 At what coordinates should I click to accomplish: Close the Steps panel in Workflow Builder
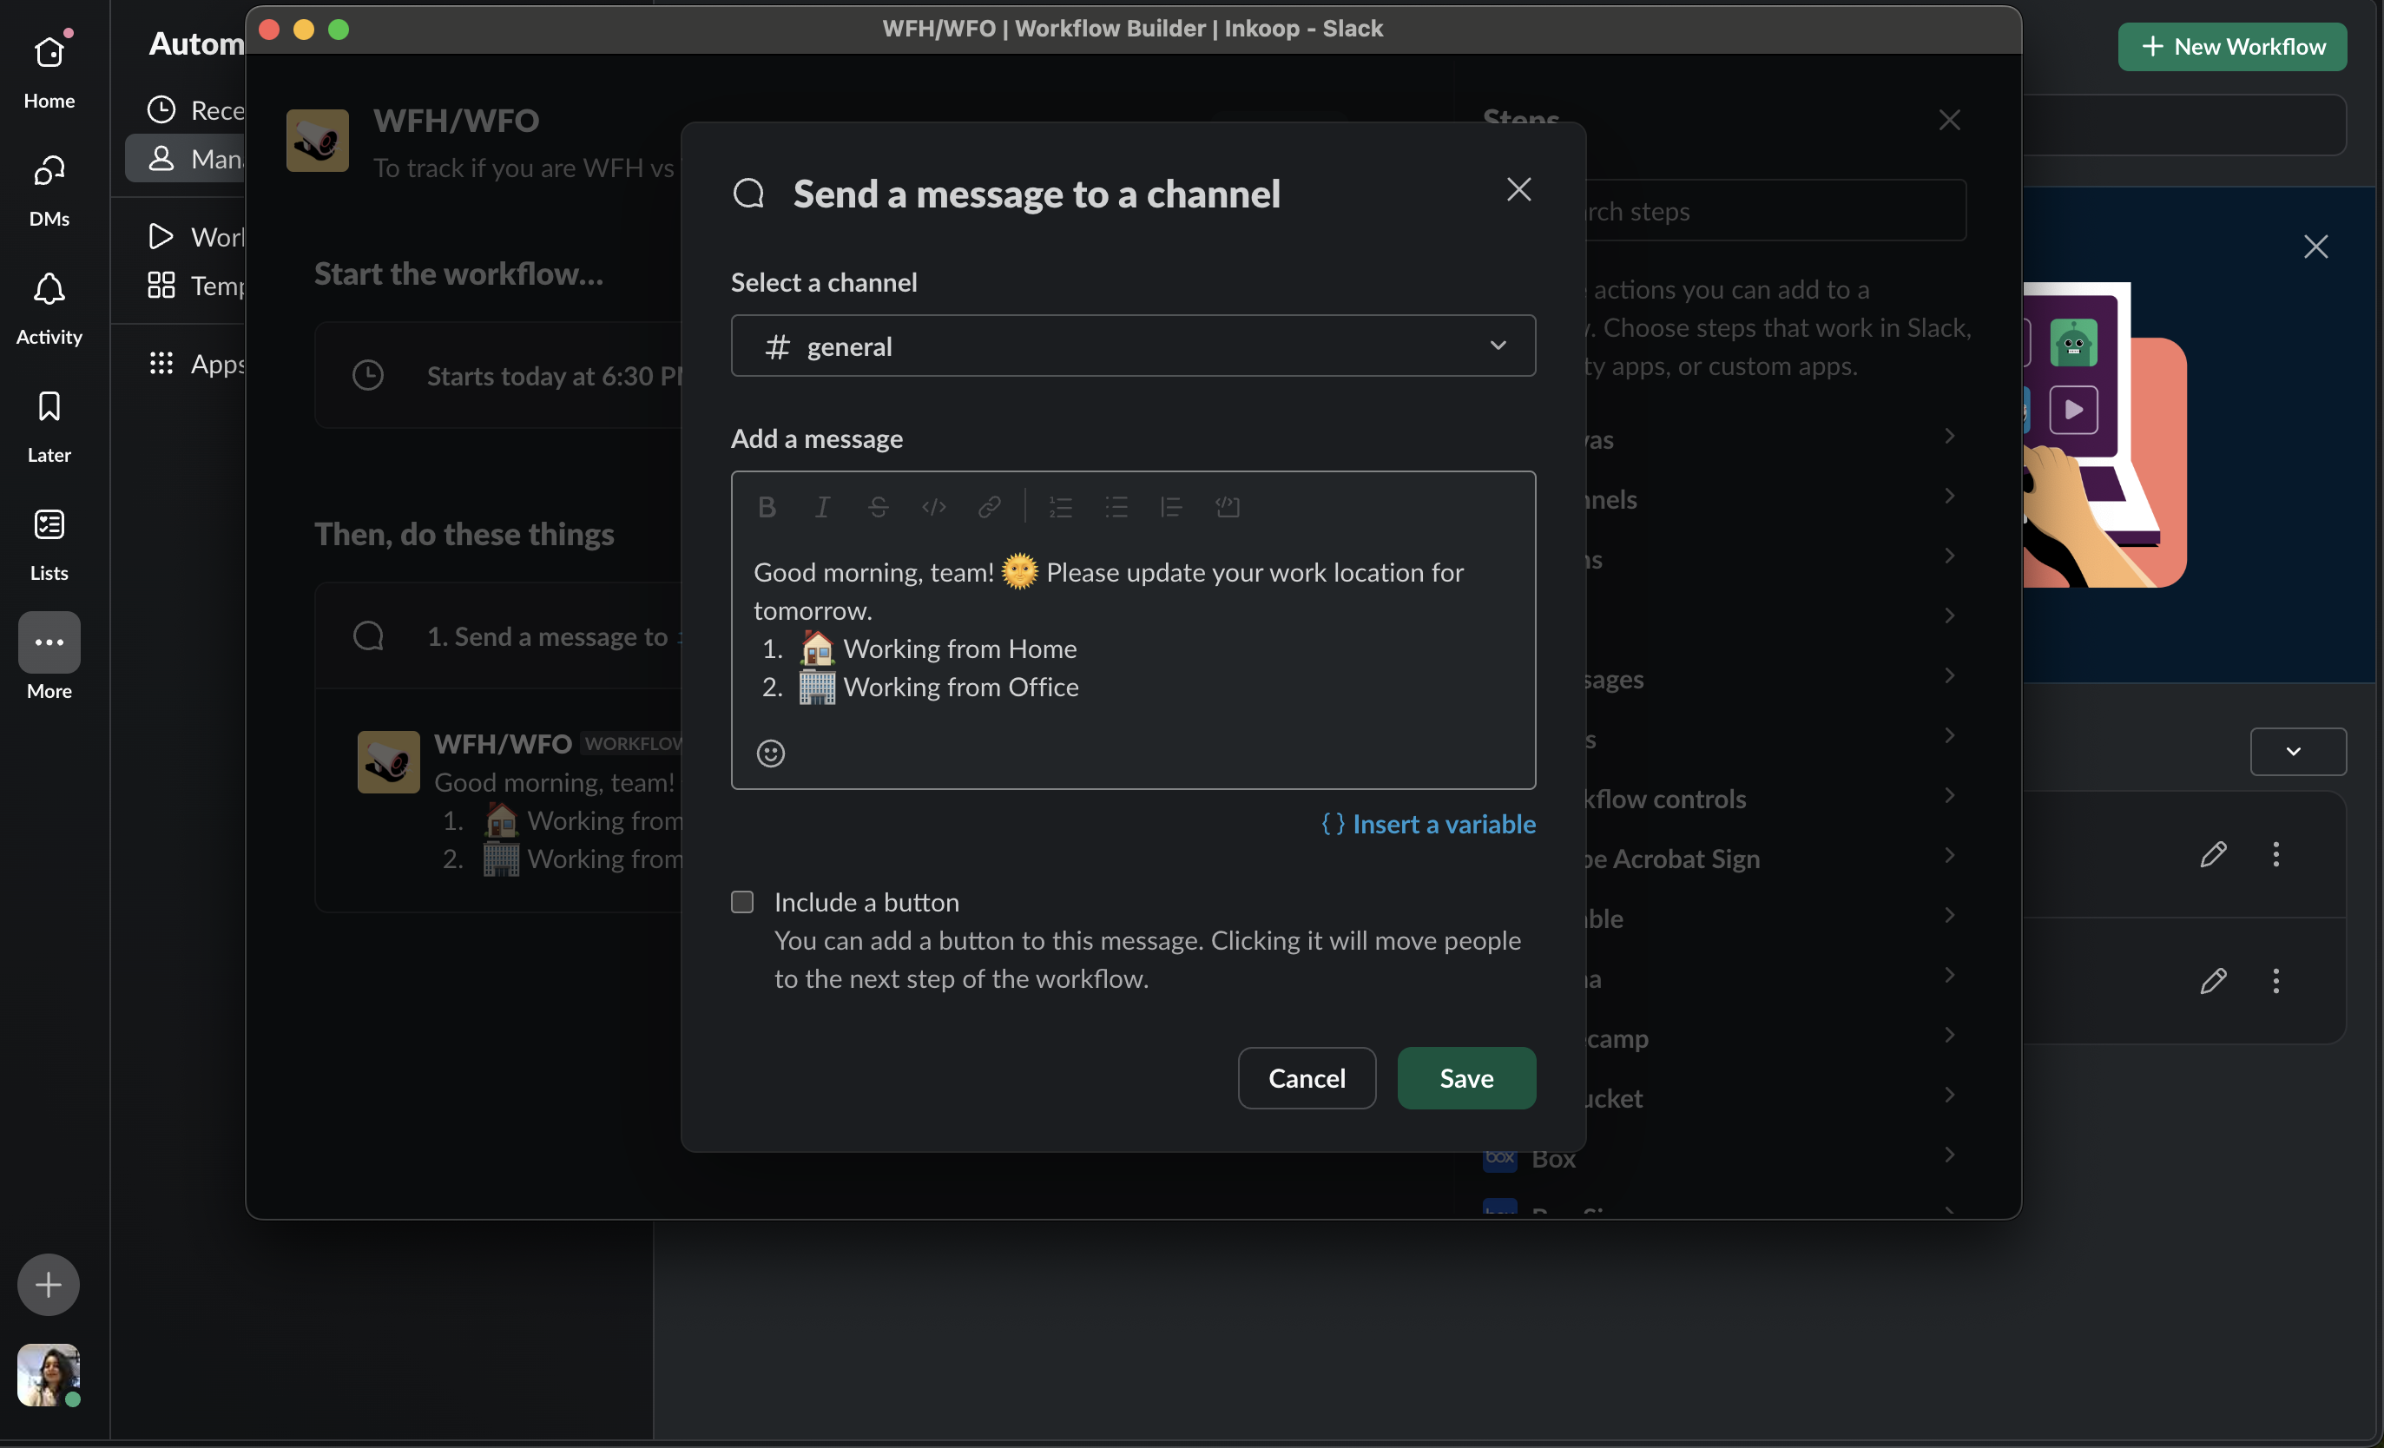pyautogui.click(x=1950, y=120)
